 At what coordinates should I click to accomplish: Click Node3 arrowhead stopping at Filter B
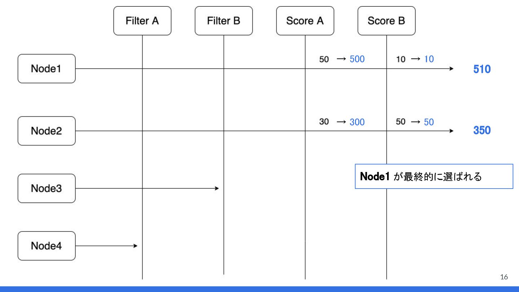[217, 189]
